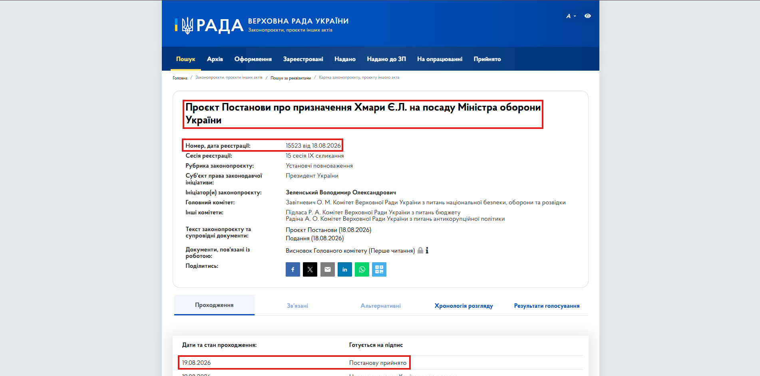Share bill page on X (Twitter)

310,269
